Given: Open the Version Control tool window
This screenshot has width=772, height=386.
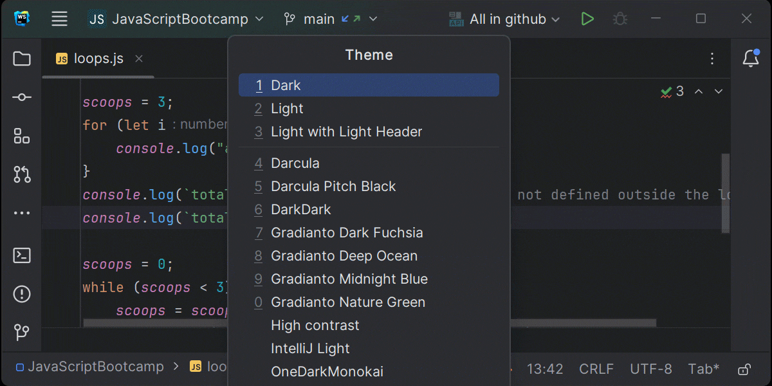Looking at the screenshot, I should pyautogui.click(x=21, y=333).
